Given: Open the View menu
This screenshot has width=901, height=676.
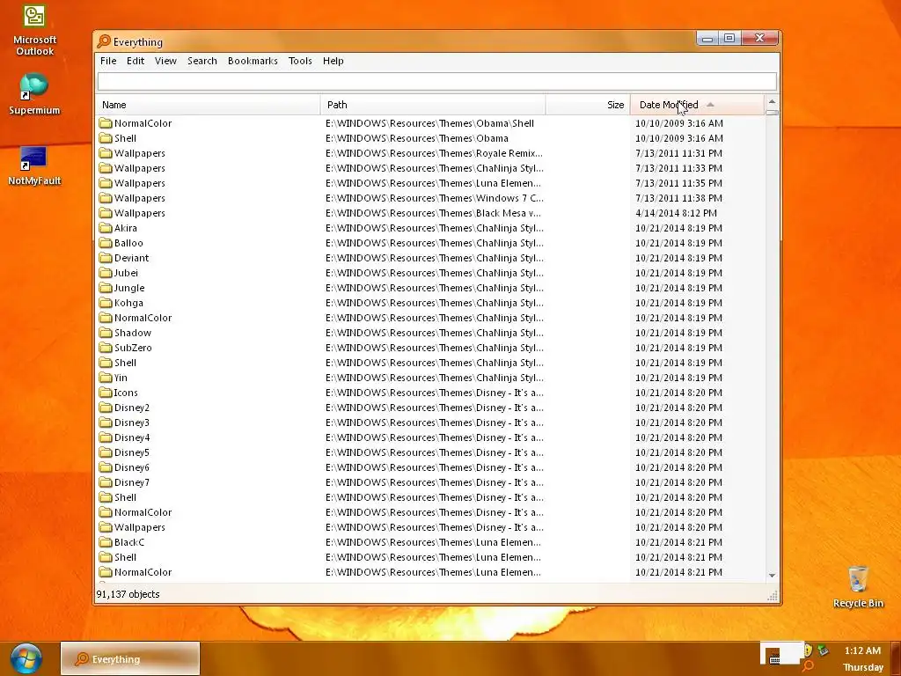Looking at the screenshot, I should 165,61.
